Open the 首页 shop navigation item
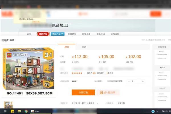 (x=29, y=34)
